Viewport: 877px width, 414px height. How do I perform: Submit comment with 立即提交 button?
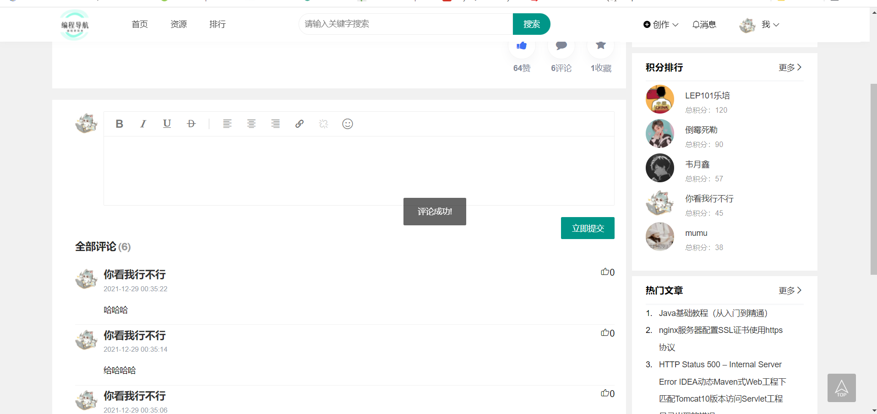(588, 228)
